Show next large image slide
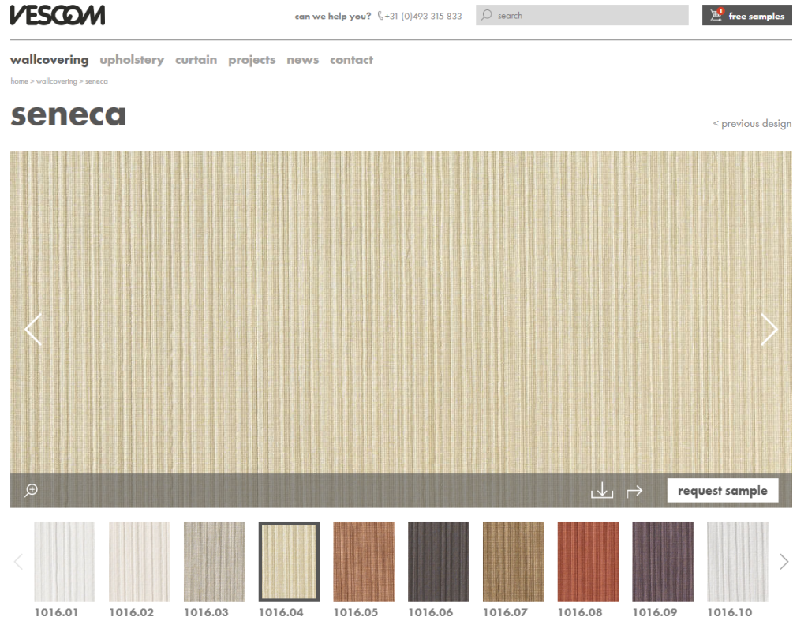Image resolution: width=808 pixels, height=632 pixels. pyautogui.click(x=769, y=329)
